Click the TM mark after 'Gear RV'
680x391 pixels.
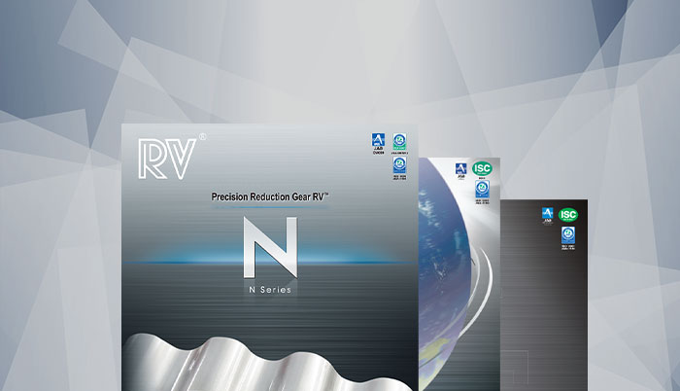coord(326,194)
